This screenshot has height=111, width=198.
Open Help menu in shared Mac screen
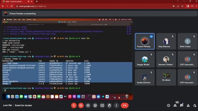click(x=34, y=19)
